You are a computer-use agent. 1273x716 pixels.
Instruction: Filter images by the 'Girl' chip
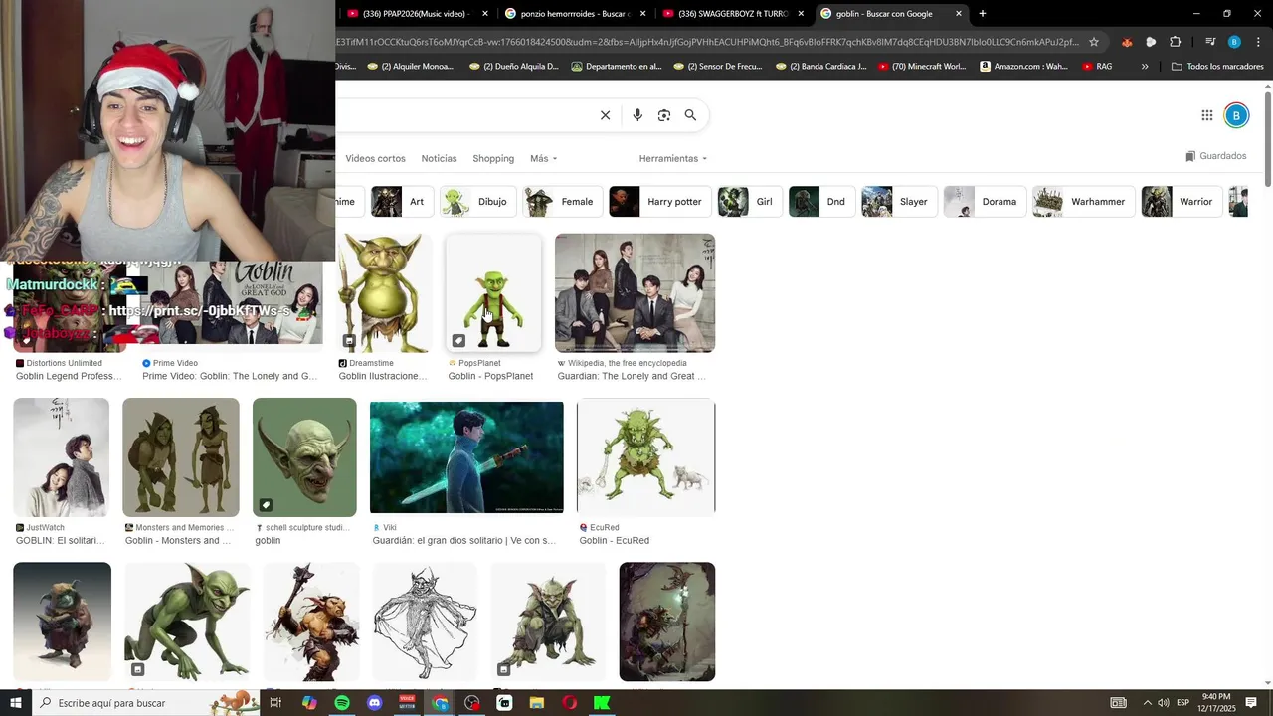[750, 202]
